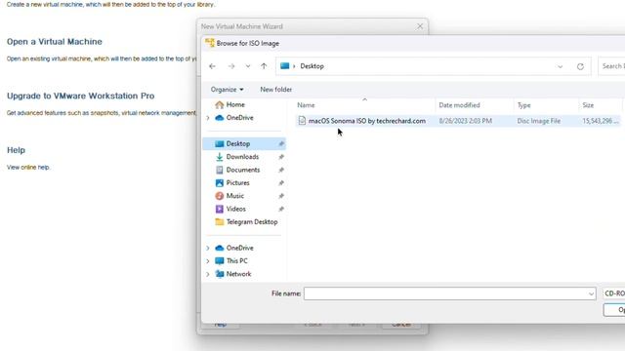Open Downloads in quick access

(242, 157)
